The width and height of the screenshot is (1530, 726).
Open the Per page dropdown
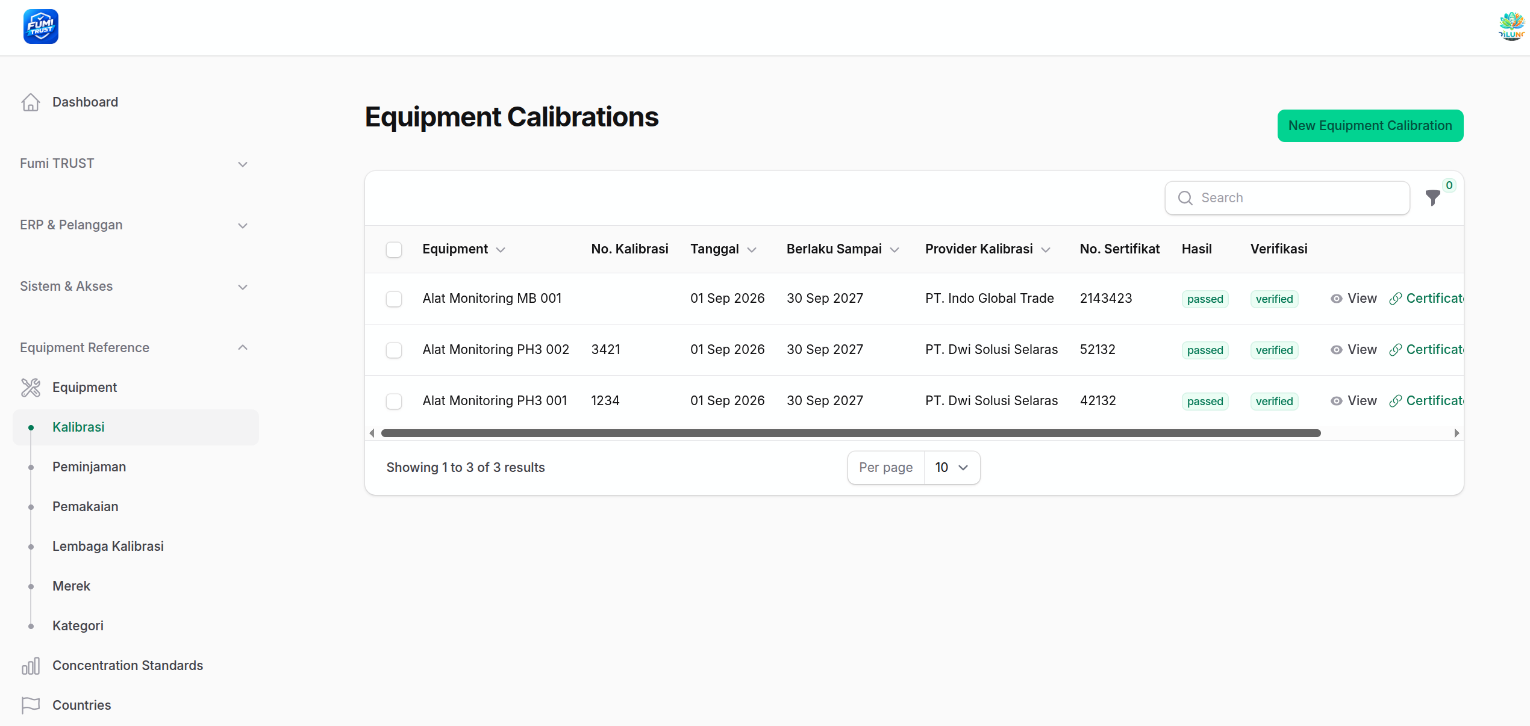[x=952, y=468]
